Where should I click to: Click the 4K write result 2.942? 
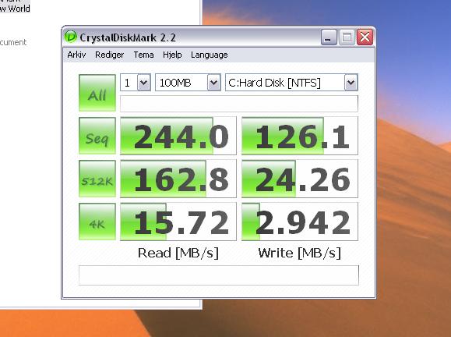click(x=300, y=222)
